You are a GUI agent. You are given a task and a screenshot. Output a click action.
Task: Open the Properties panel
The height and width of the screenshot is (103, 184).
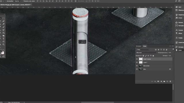point(179,42)
